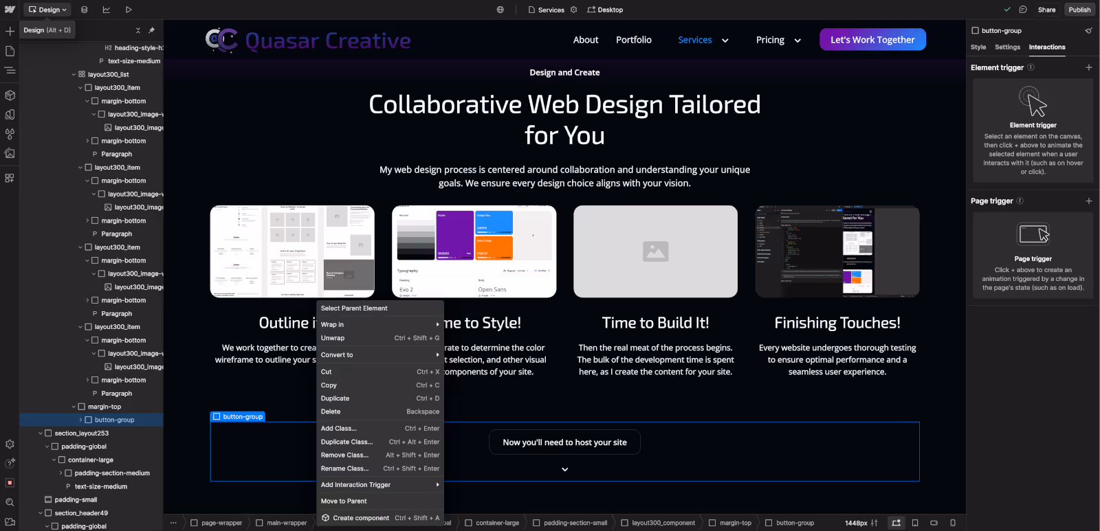Switch to tablet breakpoint icon

tap(915, 523)
